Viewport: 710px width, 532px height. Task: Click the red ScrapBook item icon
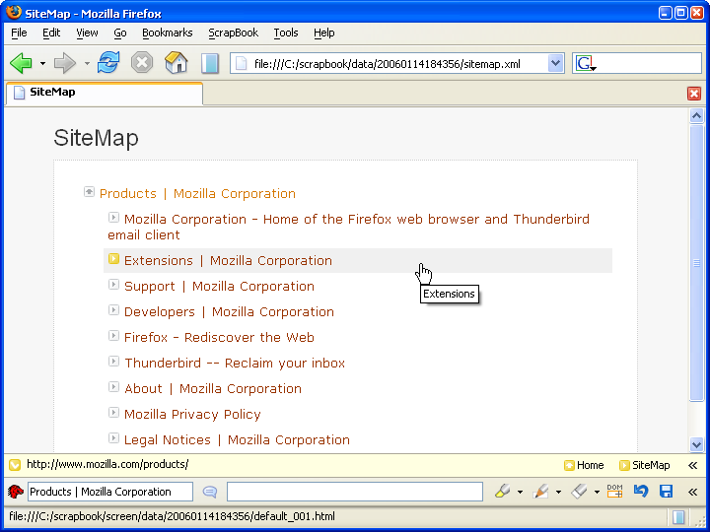(16, 492)
